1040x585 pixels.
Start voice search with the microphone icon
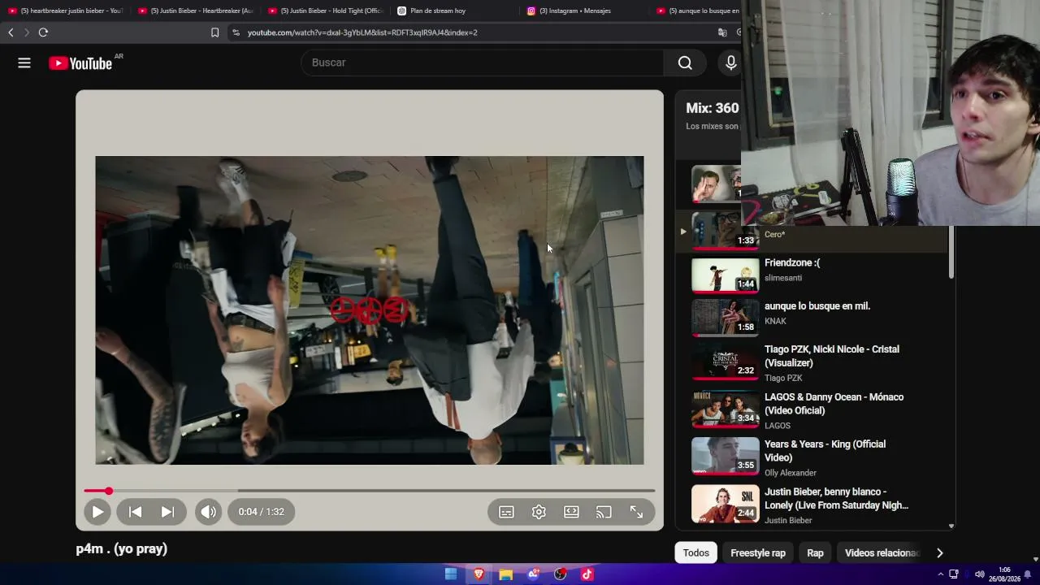[x=730, y=63]
